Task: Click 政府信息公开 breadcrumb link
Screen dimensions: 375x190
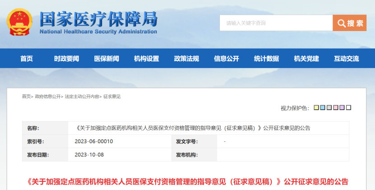Action: tap(48, 96)
